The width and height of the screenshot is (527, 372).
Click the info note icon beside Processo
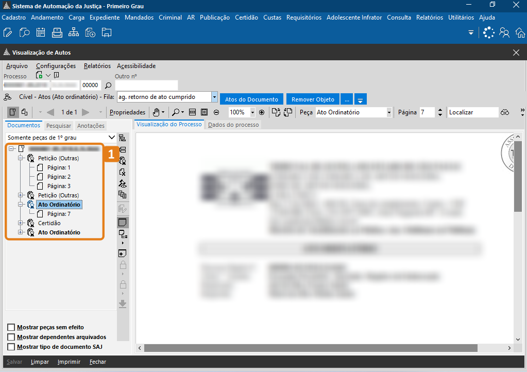pos(57,75)
